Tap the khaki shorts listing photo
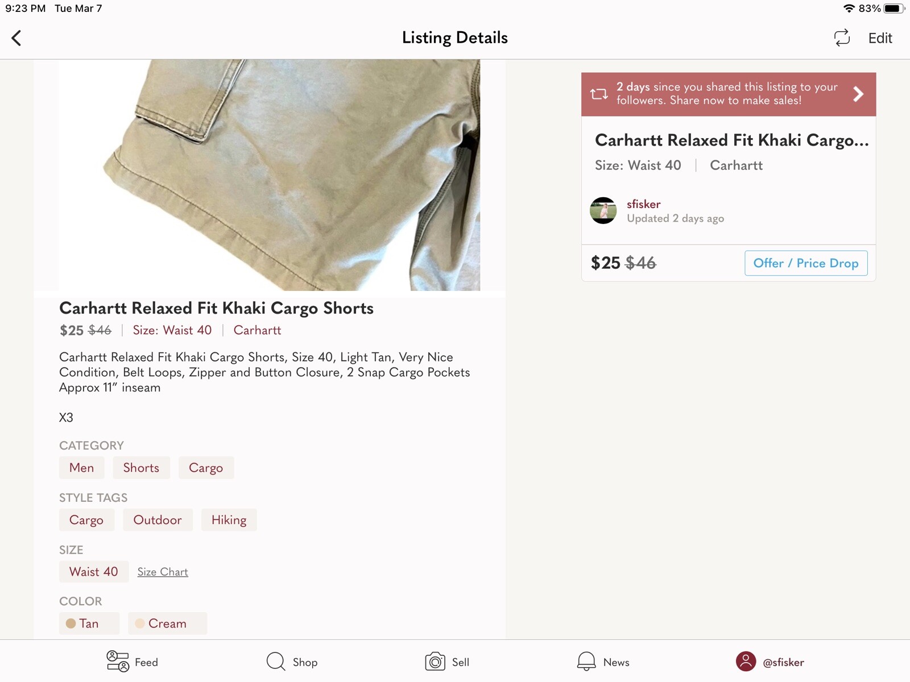The width and height of the screenshot is (910, 682). pos(269,175)
